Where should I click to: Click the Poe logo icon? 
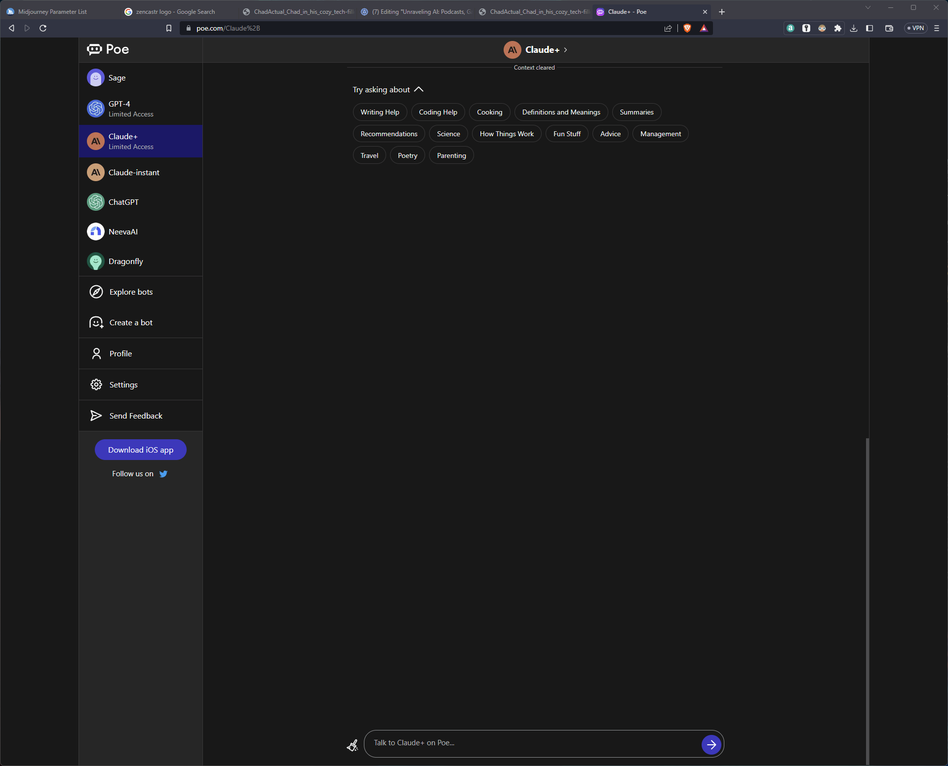coord(95,49)
